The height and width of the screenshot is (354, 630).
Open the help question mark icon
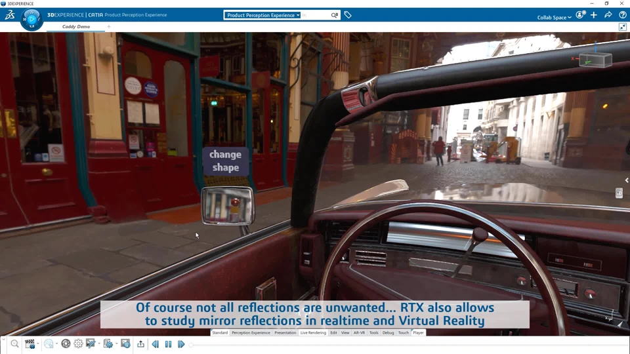[x=622, y=15]
